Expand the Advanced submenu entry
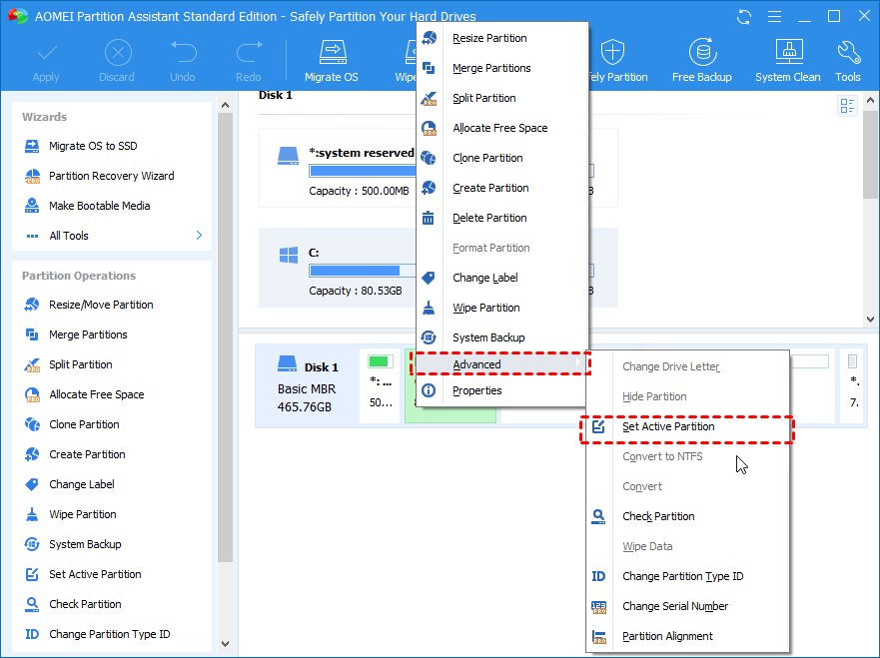This screenshot has width=880, height=658. [x=501, y=364]
